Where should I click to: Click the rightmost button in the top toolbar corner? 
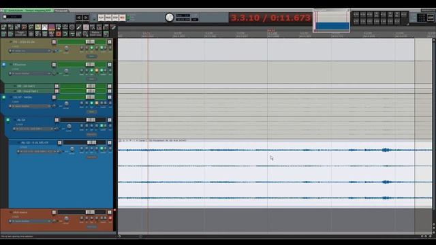coord(431,18)
